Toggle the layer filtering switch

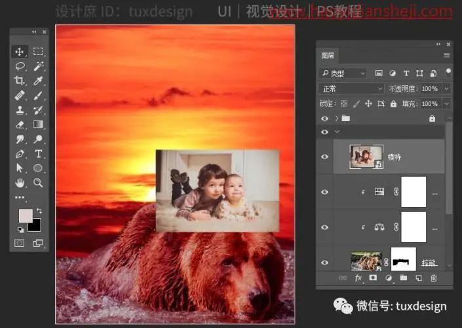pos(448,73)
